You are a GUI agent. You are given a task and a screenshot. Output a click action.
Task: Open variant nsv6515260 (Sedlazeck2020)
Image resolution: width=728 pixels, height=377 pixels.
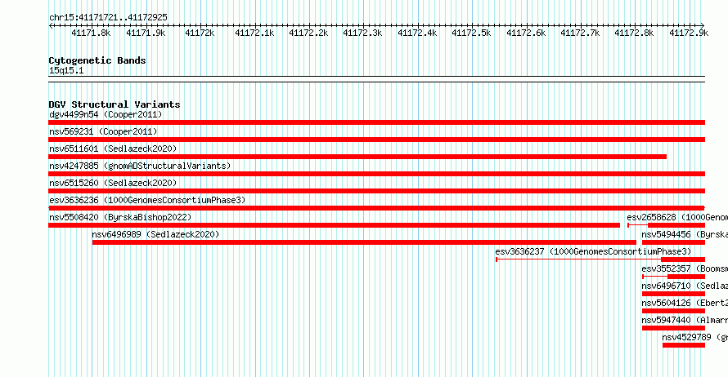(113, 184)
